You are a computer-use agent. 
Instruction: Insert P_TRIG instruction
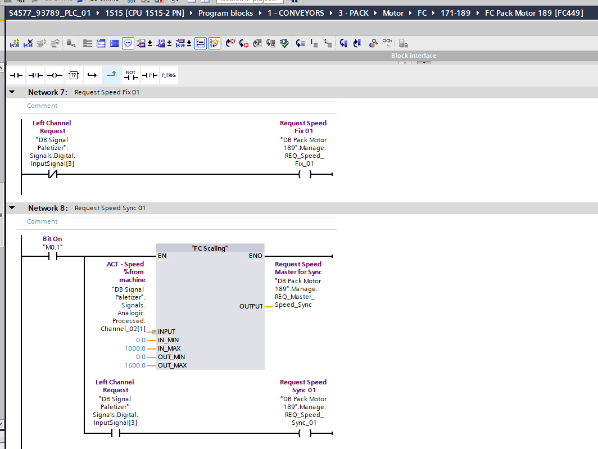pos(169,75)
